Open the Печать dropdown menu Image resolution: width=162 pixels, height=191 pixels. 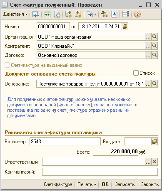pyautogui.click(x=87, y=184)
